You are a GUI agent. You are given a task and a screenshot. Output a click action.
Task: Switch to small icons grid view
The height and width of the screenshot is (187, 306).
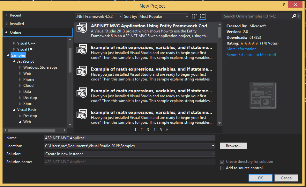(x=195, y=16)
